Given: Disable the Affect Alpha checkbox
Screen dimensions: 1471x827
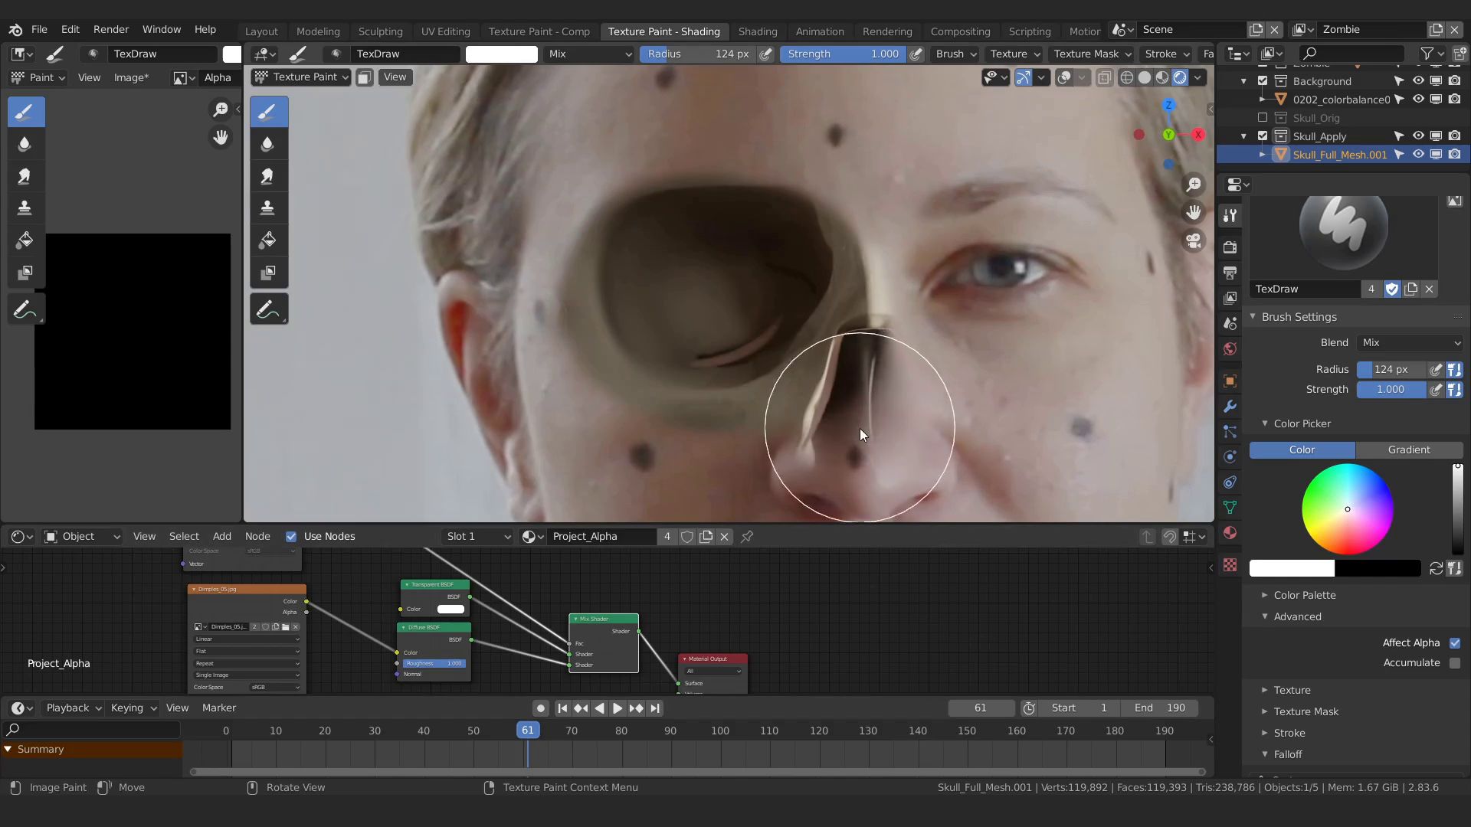Looking at the screenshot, I should 1455,643.
